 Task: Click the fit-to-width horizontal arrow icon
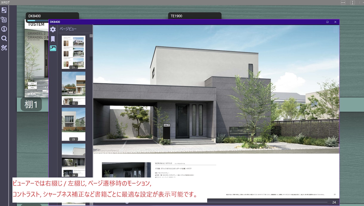coord(343,2)
